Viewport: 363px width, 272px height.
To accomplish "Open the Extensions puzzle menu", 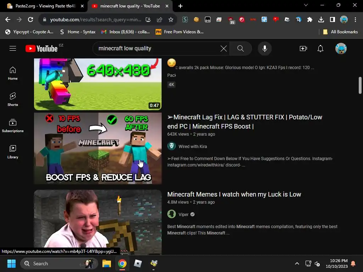I will 310,20.
